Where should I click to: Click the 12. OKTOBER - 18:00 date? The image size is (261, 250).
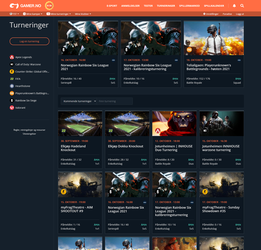pos(168,141)
